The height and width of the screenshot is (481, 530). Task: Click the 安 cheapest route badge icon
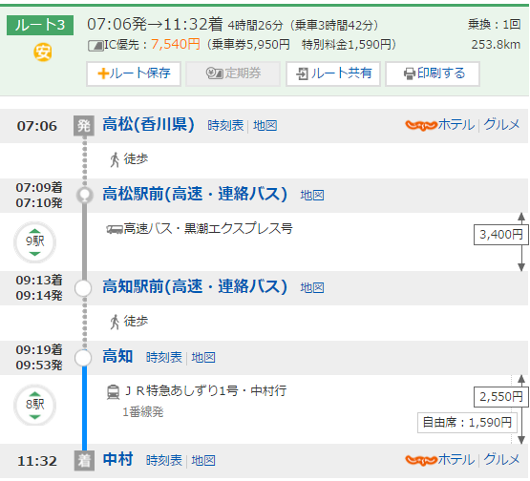point(43,52)
